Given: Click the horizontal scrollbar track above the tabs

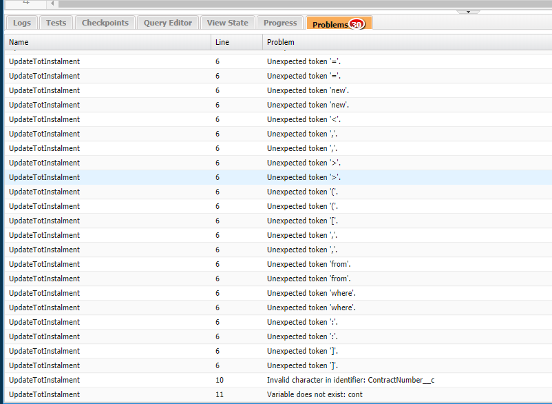Looking at the screenshot, I should (x=305, y=3).
